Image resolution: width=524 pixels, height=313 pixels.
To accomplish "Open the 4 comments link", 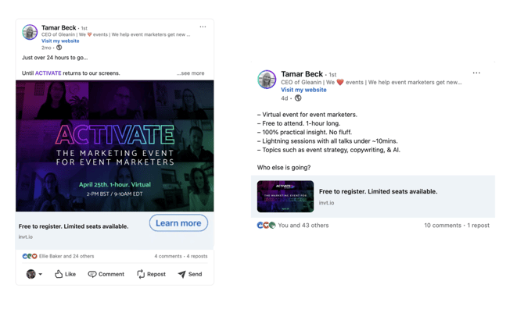I will [168, 256].
